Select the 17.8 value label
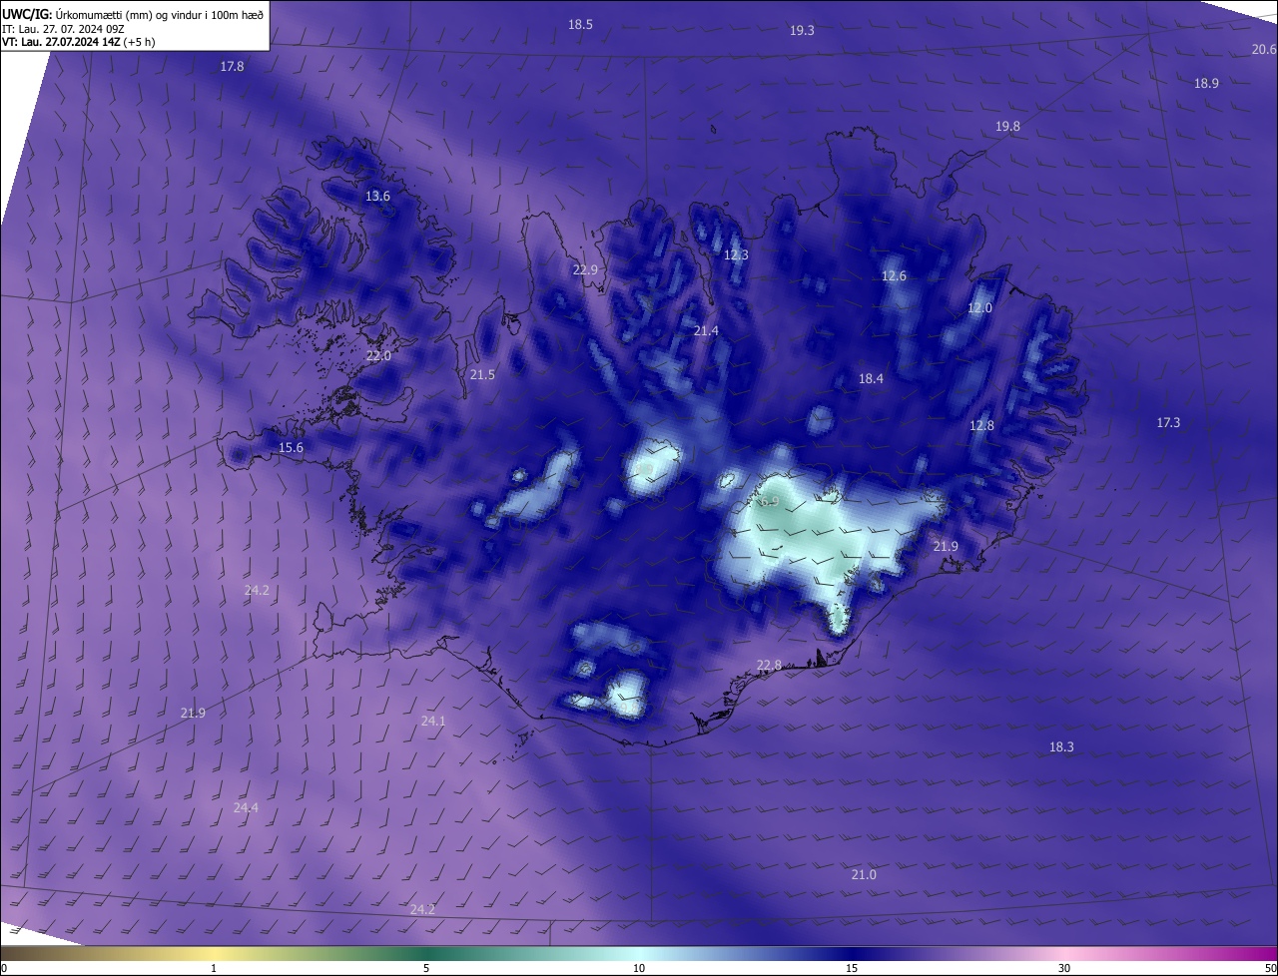This screenshot has height=976, width=1278. 232,66
